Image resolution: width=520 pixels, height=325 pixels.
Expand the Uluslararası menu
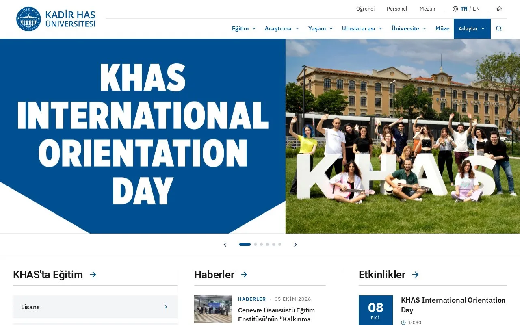(362, 28)
